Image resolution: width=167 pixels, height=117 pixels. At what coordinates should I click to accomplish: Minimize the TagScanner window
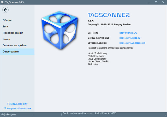point(147,2)
